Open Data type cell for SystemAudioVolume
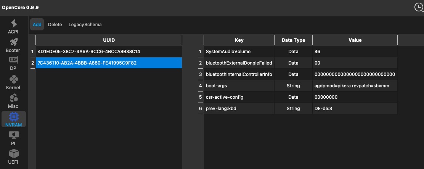Viewport: 424px width, 169px height. (293, 51)
